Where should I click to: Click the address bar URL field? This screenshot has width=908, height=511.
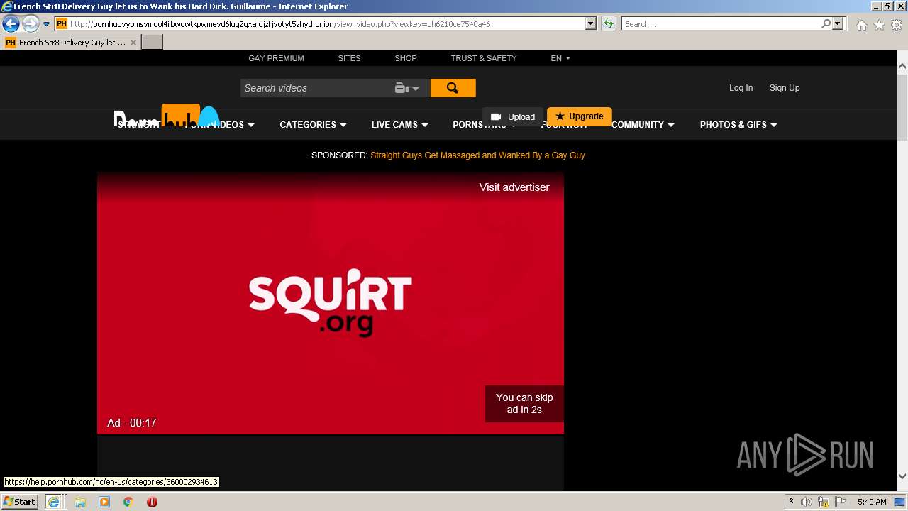pos(320,24)
